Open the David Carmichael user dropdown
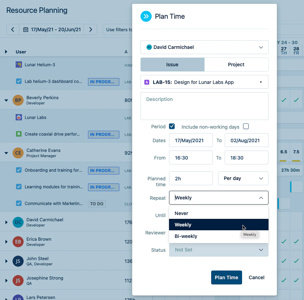304x300 pixels. pos(204,47)
